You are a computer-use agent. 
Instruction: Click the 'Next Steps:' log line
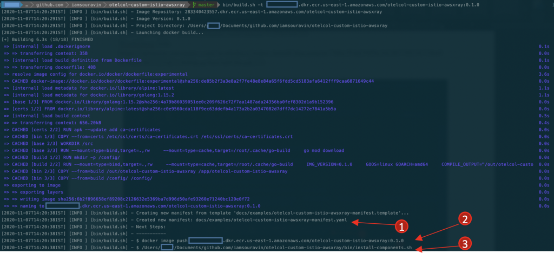tap(83, 227)
